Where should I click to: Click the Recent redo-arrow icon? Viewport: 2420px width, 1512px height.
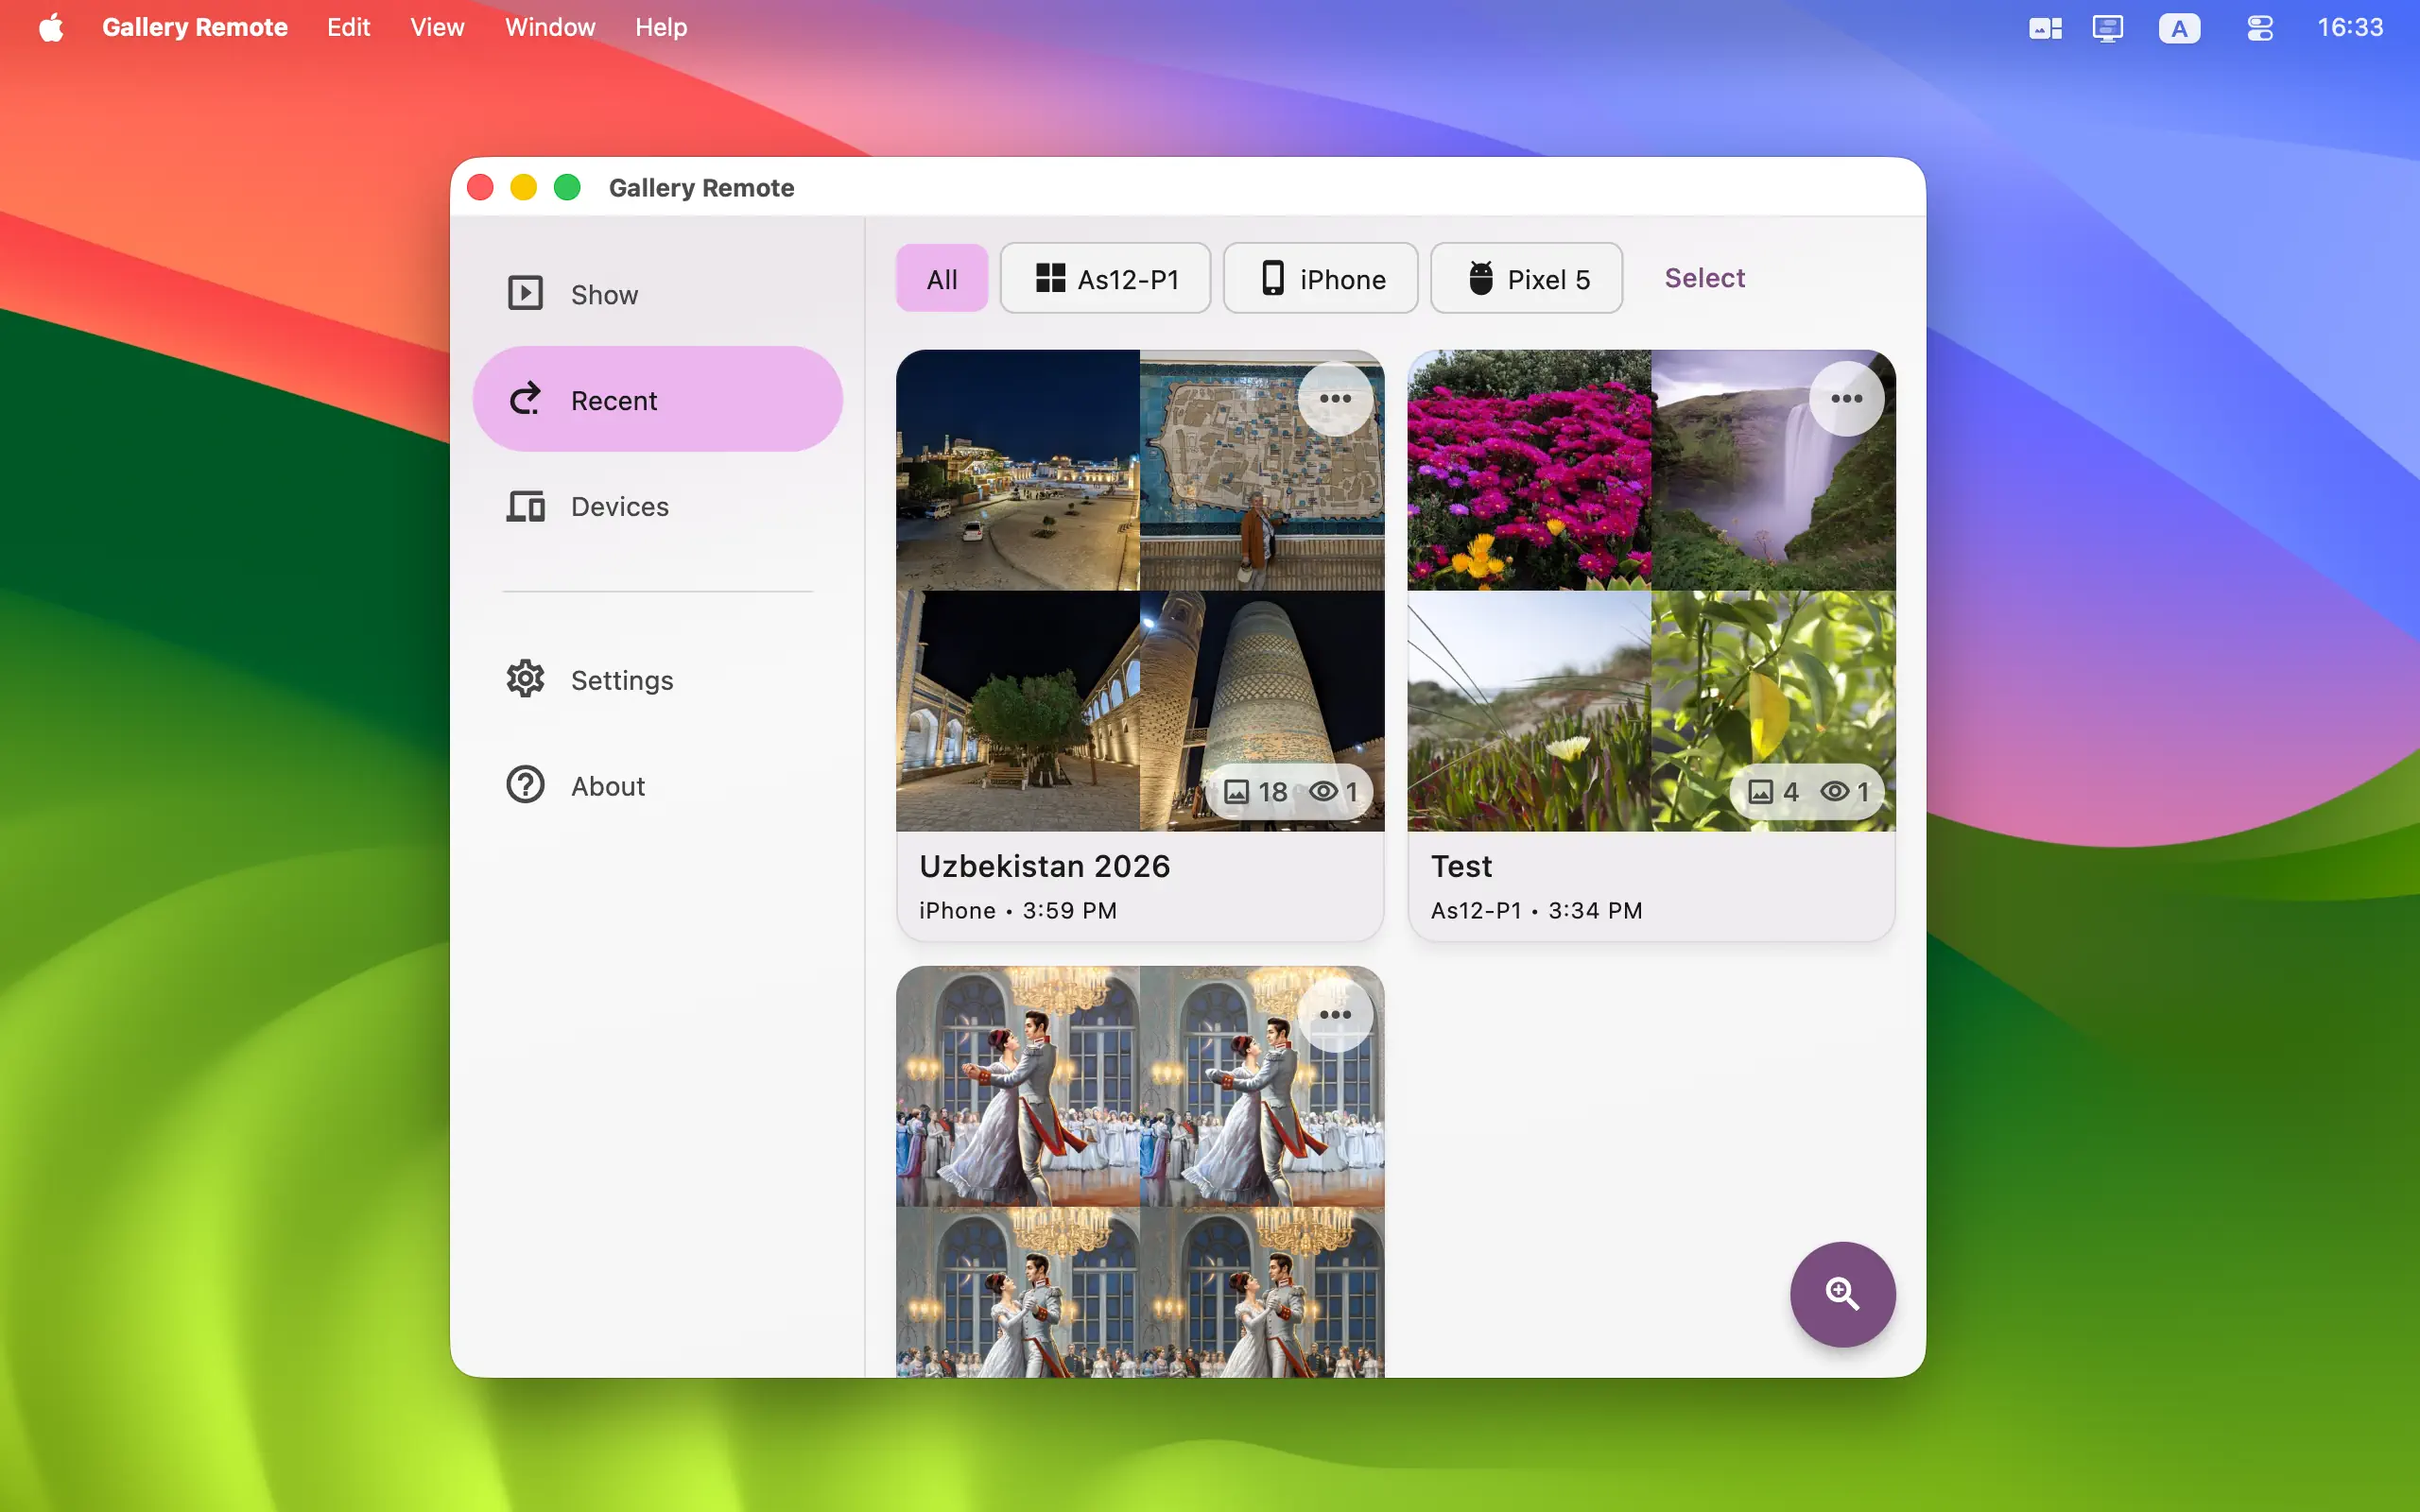coord(525,399)
